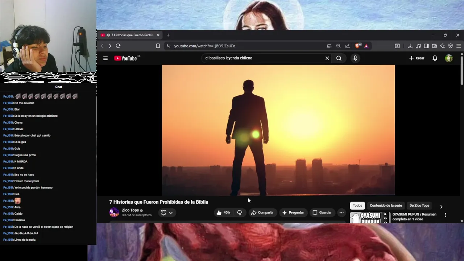Click the install/cast screen icon in address bar

pyautogui.click(x=329, y=46)
